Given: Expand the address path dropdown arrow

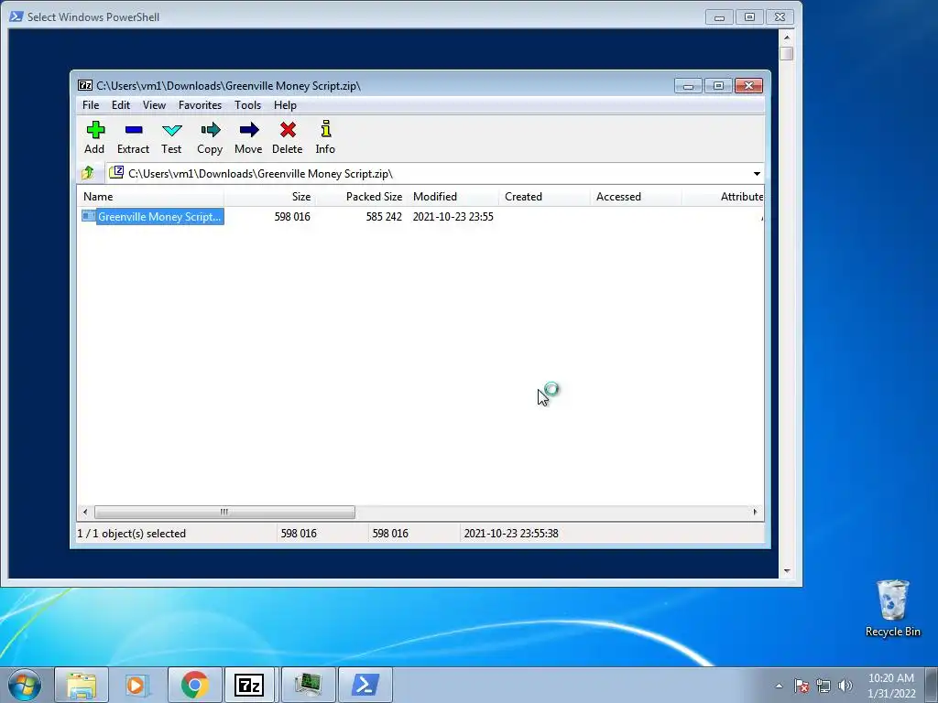Looking at the screenshot, I should pyautogui.click(x=757, y=173).
